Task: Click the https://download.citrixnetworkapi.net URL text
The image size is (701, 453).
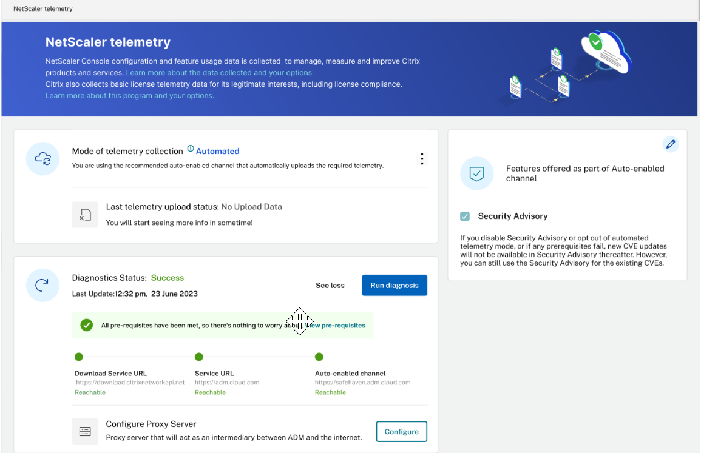Action: pos(130,383)
